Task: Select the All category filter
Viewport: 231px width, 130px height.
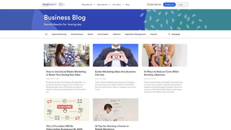Action: click(x=46, y=34)
